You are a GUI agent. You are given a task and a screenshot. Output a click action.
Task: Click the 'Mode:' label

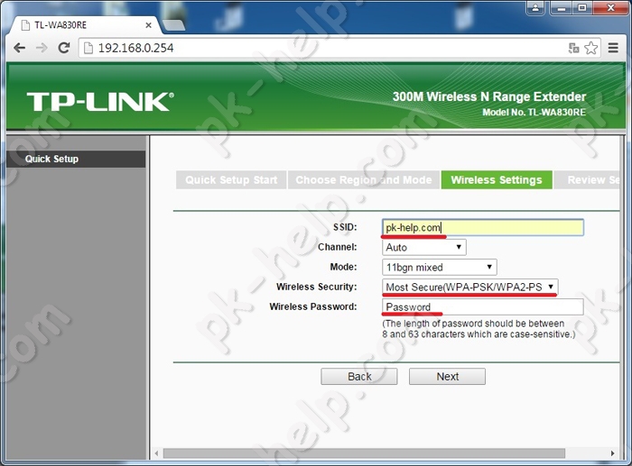point(343,267)
